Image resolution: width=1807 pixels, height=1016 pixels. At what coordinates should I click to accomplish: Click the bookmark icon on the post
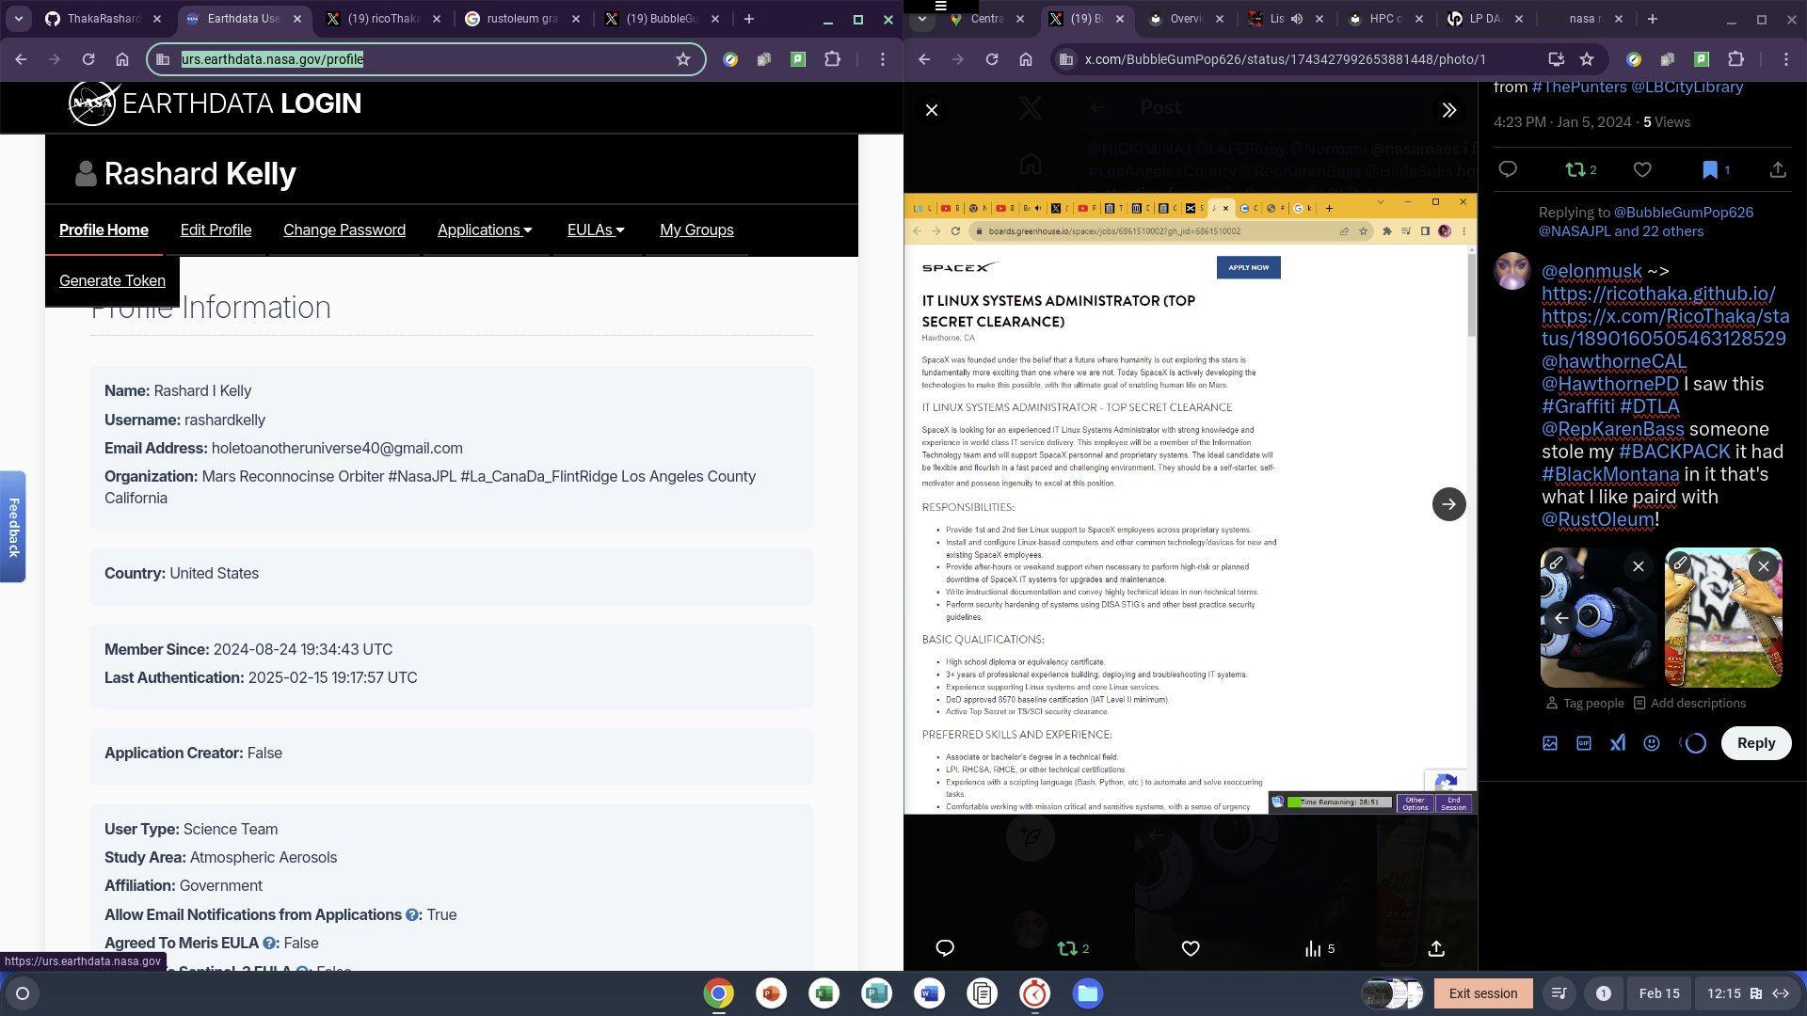pyautogui.click(x=1709, y=170)
